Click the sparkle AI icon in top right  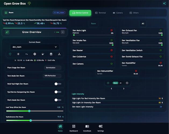[164, 3]
